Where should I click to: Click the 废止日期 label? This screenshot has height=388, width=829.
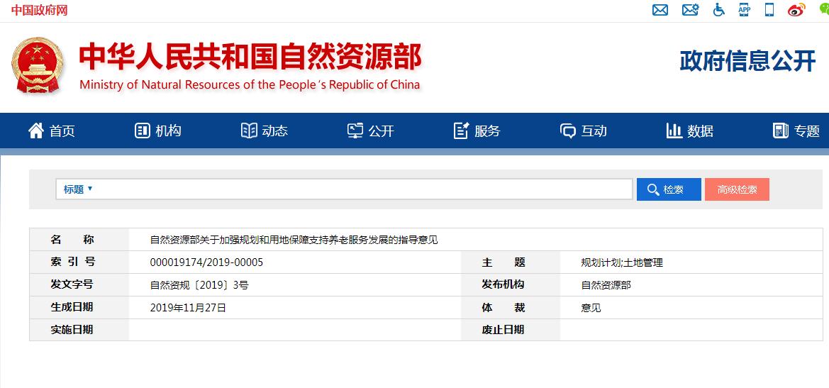point(503,330)
